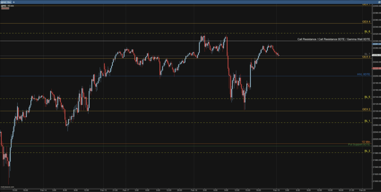This screenshot has height=192, width=381.
Task: Click the GEX 4 level label
Action: 366,22
